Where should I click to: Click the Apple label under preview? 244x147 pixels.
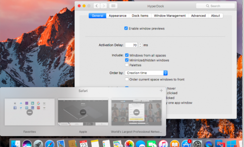tap(83, 132)
